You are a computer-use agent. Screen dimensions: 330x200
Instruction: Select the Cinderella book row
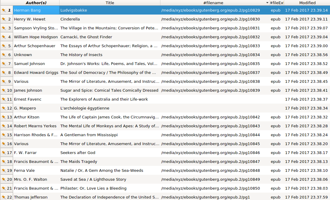pos(171,19)
